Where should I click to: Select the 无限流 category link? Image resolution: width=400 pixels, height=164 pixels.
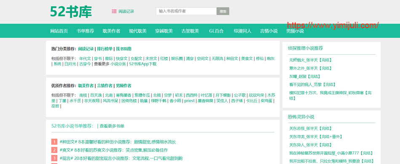click(217, 58)
